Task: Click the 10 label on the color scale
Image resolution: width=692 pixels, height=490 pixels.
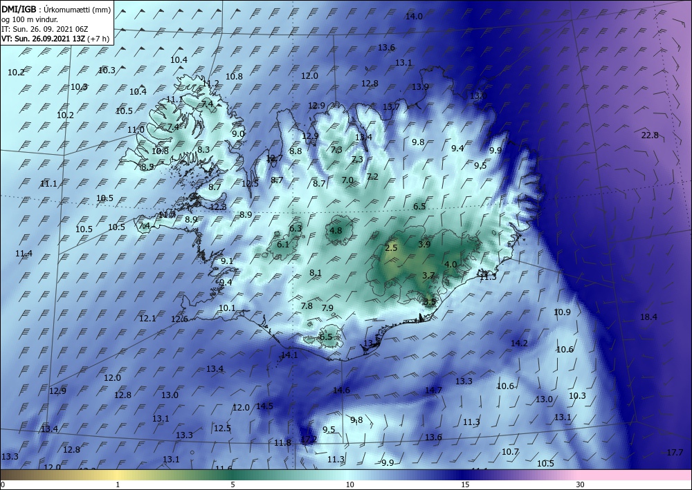Action: coord(350,484)
